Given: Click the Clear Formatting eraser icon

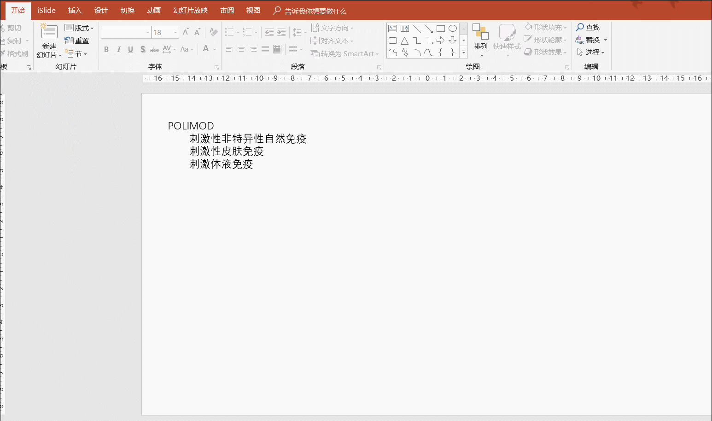Looking at the screenshot, I should click(x=213, y=32).
